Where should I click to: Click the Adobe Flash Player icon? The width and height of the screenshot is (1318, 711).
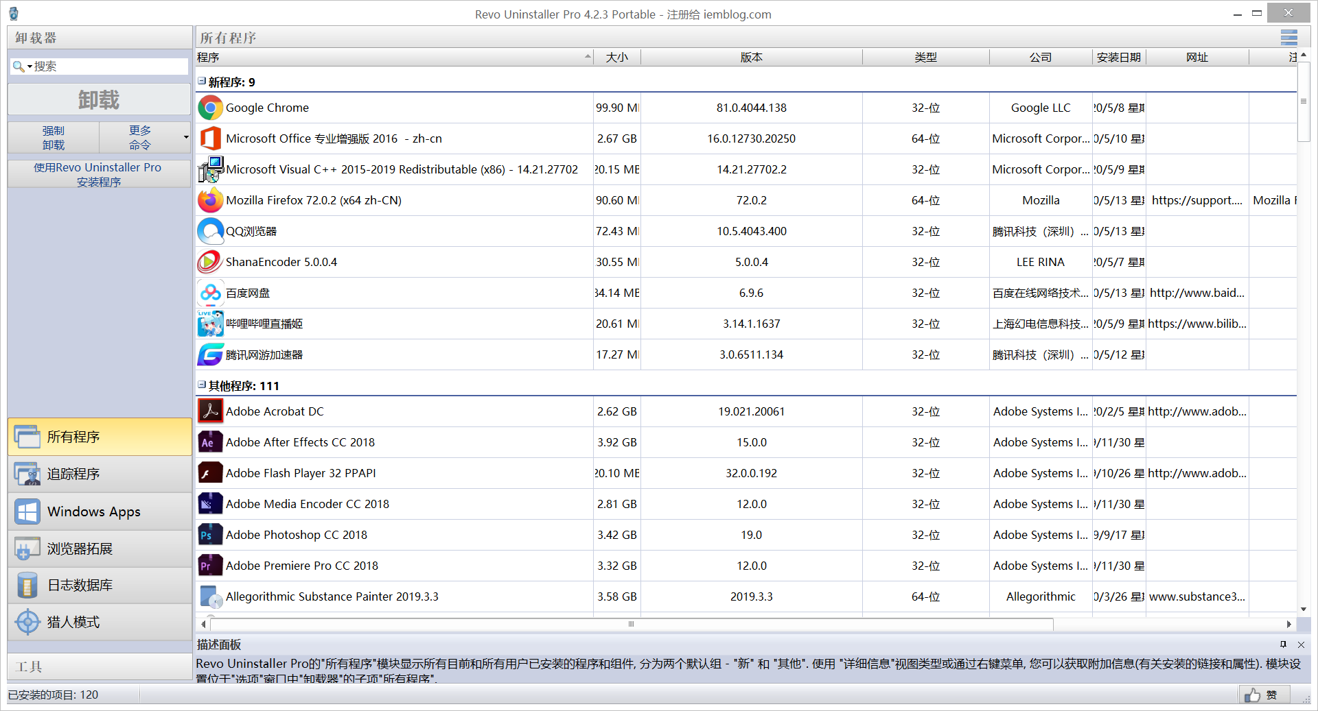click(x=211, y=473)
